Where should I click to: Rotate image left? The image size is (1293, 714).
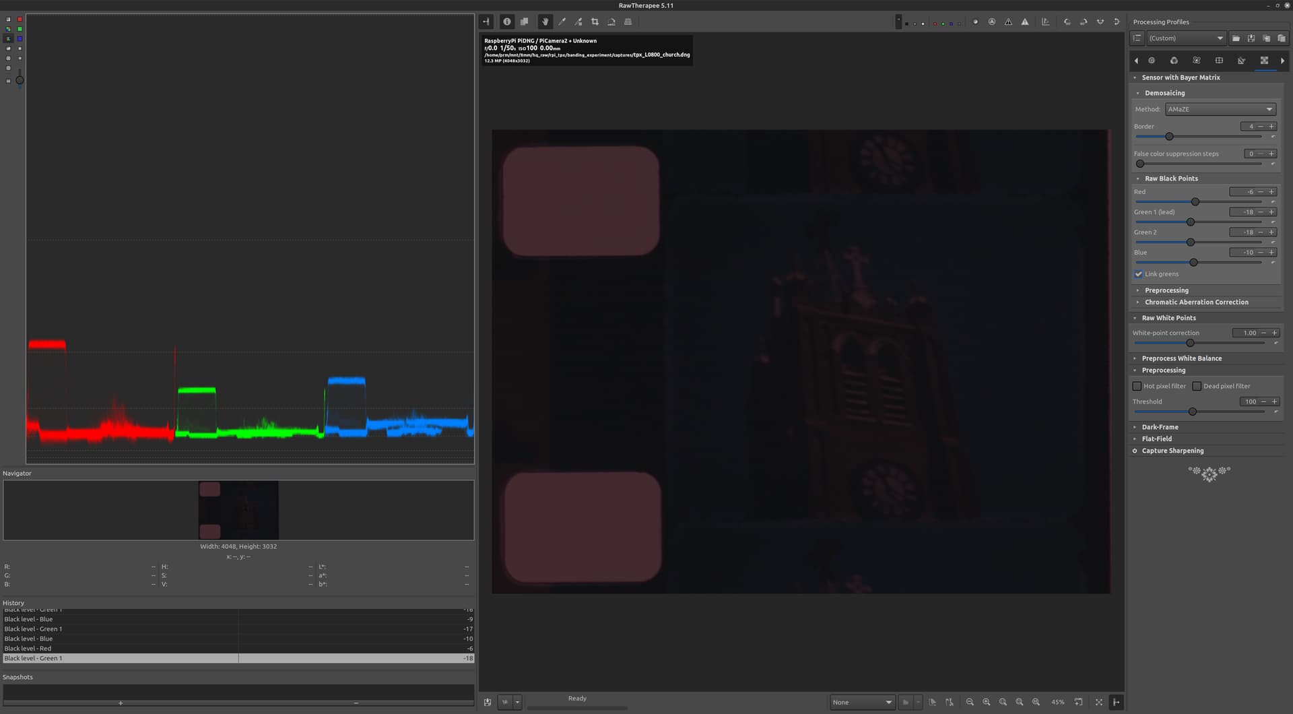pyautogui.click(x=1067, y=22)
